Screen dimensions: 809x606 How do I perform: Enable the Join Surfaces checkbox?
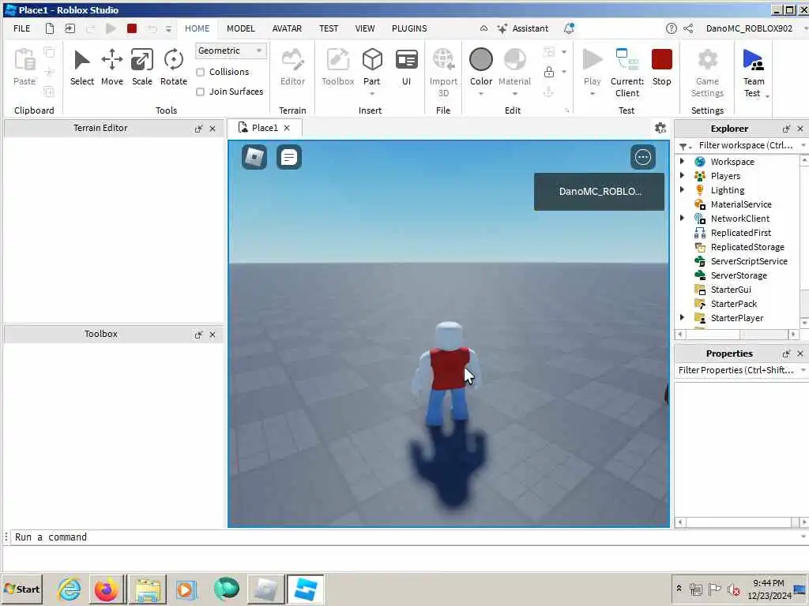click(x=200, y=92)
